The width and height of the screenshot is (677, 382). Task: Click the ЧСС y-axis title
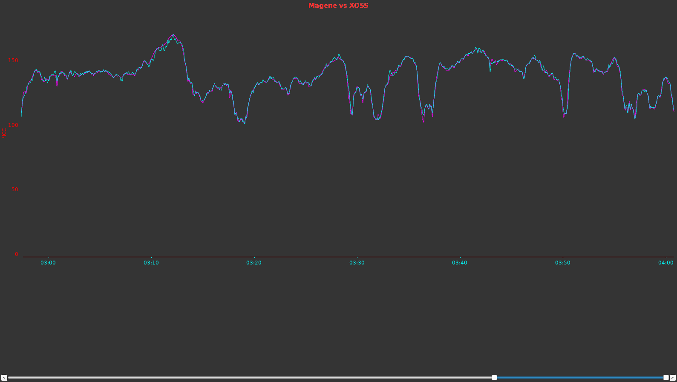click(x=4, y=133)
